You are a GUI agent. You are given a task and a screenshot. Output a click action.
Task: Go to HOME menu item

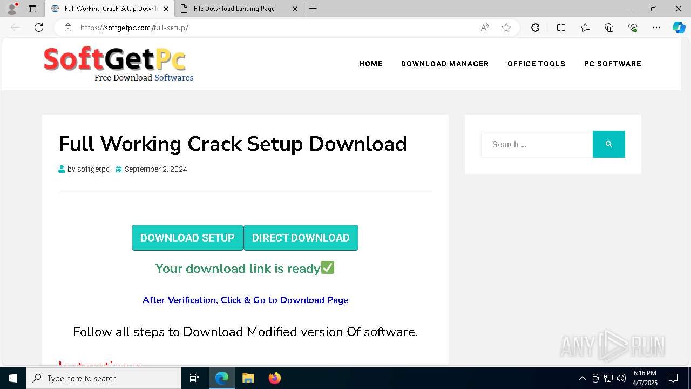[x=371, y=64]
